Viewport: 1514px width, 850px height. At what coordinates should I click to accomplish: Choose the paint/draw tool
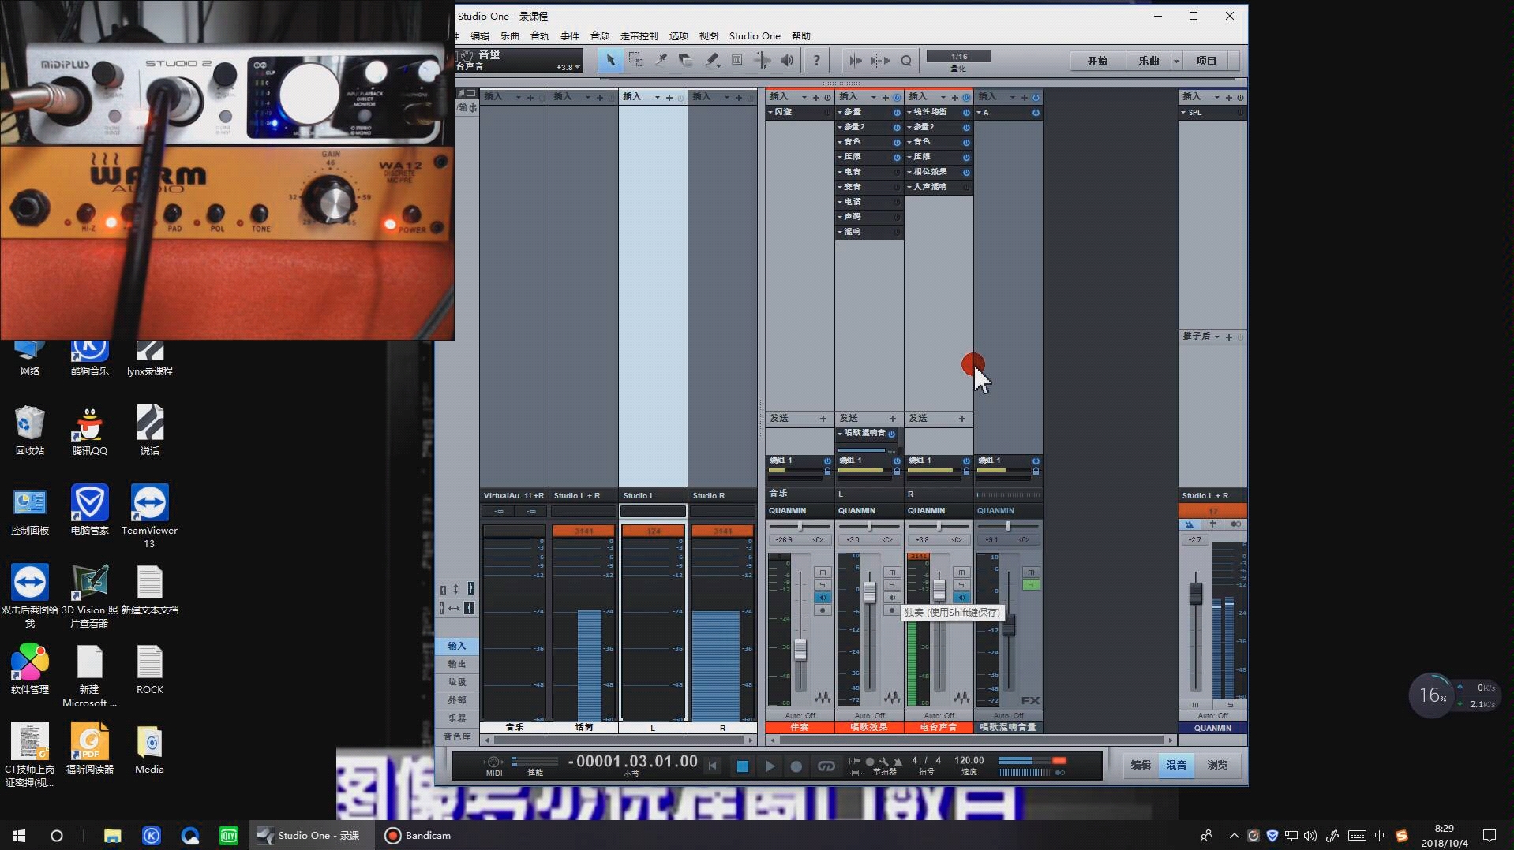713,60
